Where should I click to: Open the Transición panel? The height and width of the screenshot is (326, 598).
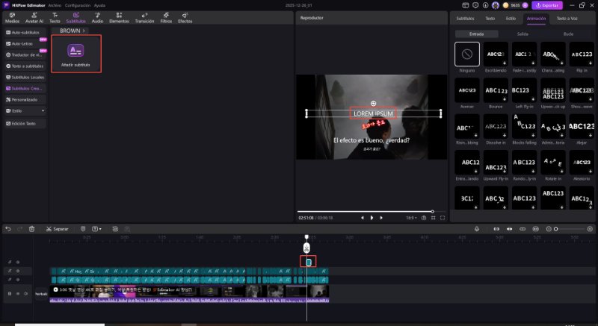(x=144, y=19)
